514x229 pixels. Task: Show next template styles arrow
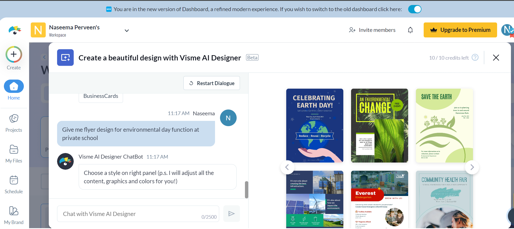click(472, 167)
